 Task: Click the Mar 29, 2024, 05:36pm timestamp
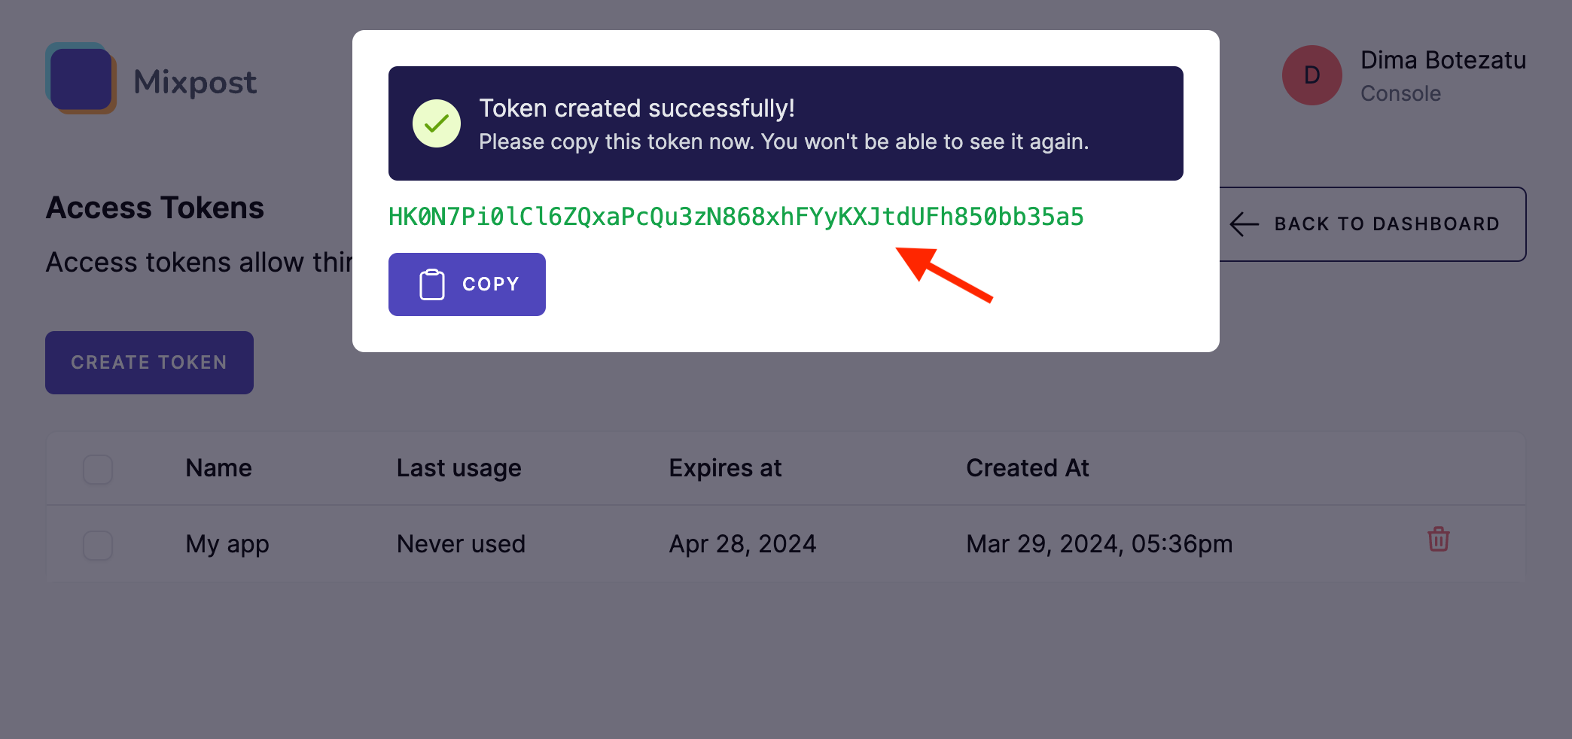1099,544
